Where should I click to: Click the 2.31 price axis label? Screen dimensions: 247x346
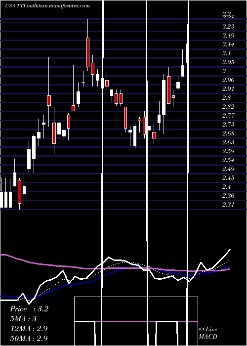(228, 205)
